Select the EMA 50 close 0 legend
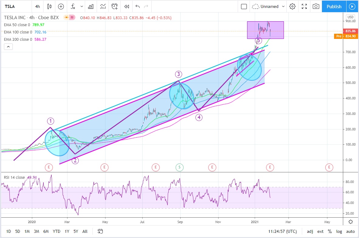 pyautogui.click(x=17, y=25)
